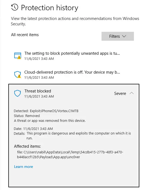Click the All recent items label
The height and width of the screenshot is (190, 162).
tap(25, 35)
